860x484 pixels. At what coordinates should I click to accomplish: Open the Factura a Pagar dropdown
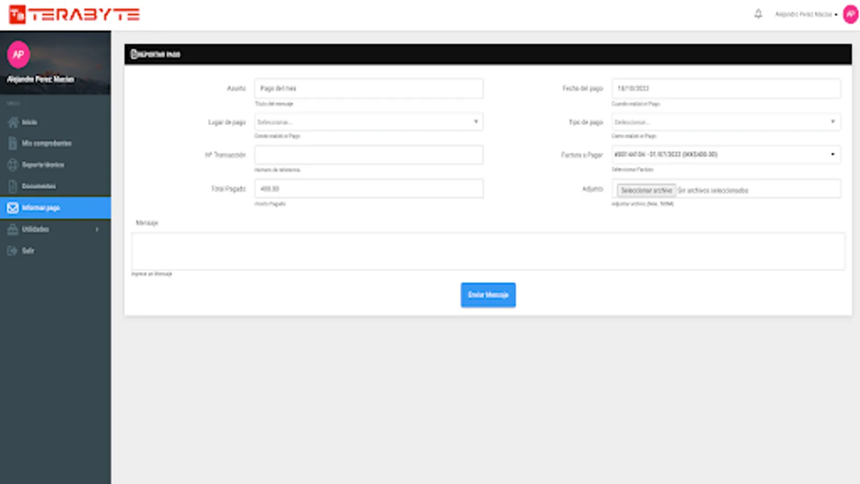(x=726, y=154)
